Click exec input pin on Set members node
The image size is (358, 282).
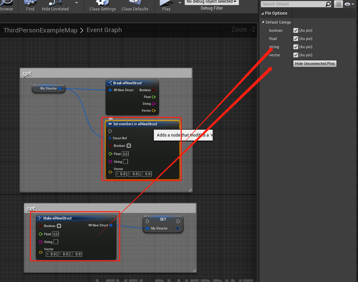tap(110, 131)
